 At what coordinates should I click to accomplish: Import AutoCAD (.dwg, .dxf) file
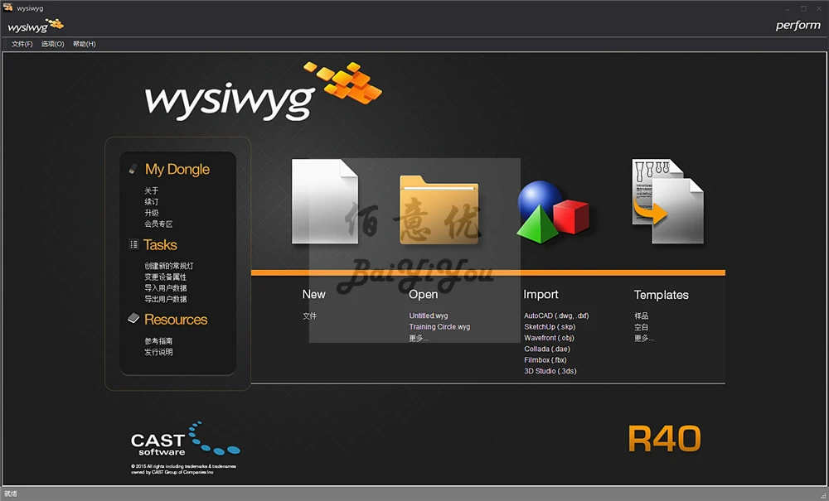tap(556, 316)
